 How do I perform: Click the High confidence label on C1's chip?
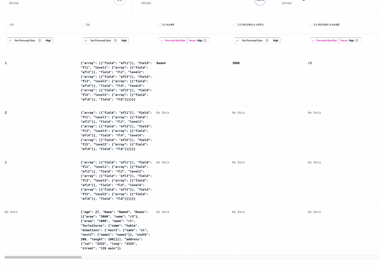pos(48,40)
